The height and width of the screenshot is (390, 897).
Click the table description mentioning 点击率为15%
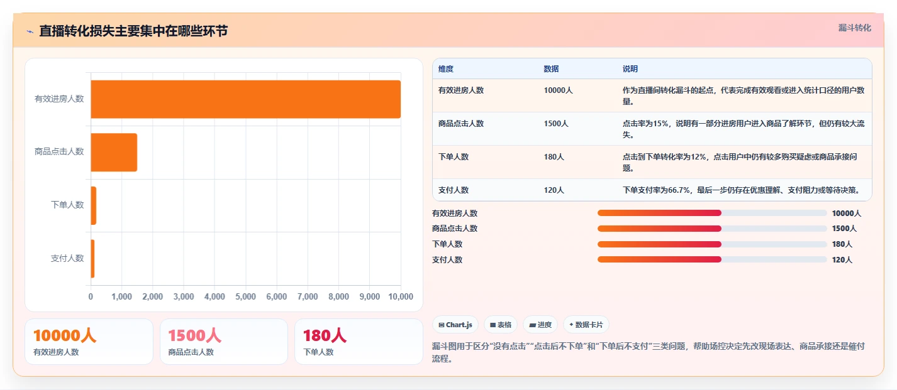point(743,129)
